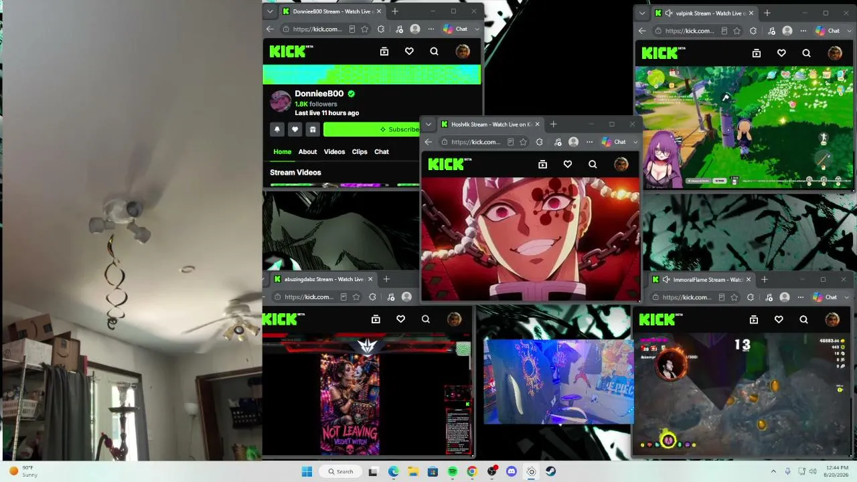Image resolution: width=857 pixels, height=482 pixels.
Task: Gift a sub to DonnieeB00
Action: [x=312, y=129]
